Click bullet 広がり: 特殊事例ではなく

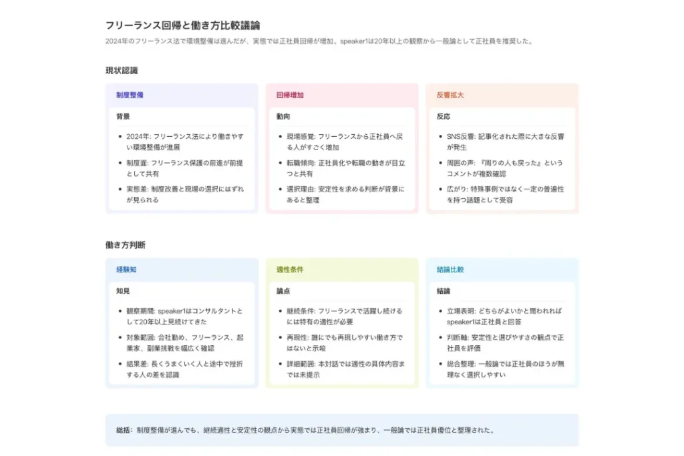(x=505, y=194)
